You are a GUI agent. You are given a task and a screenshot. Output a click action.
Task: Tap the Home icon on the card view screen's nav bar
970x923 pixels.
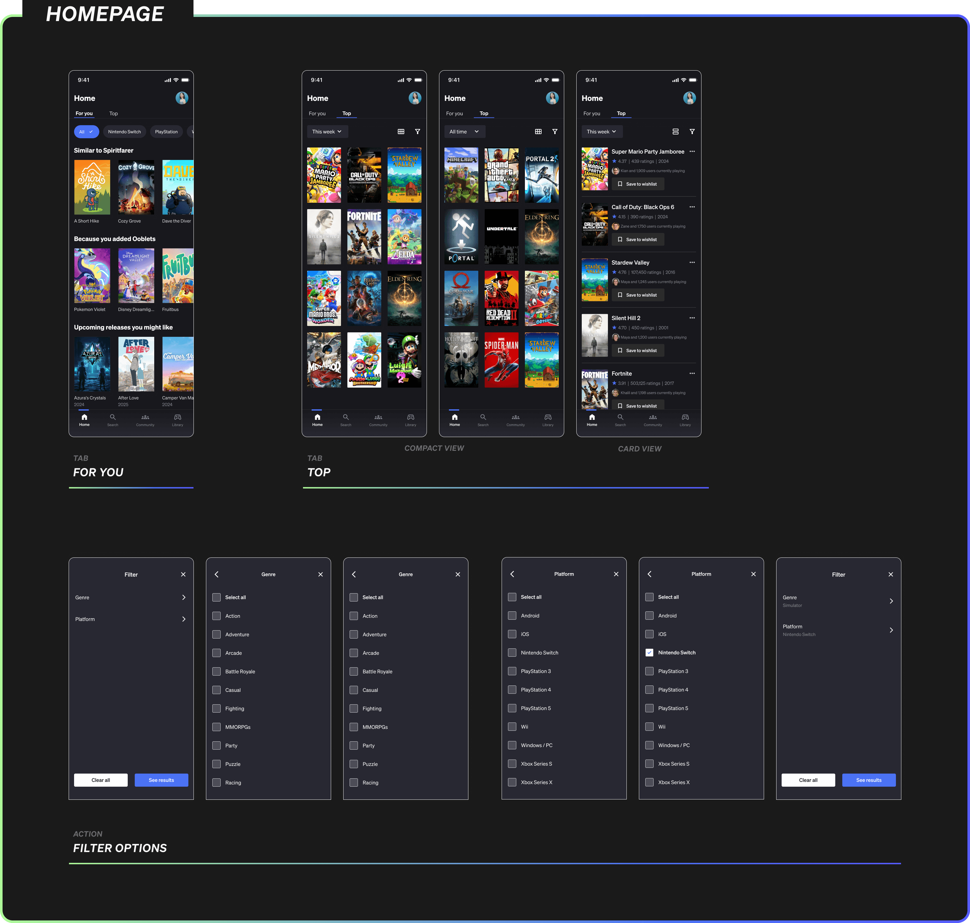[x=592, y=417]
